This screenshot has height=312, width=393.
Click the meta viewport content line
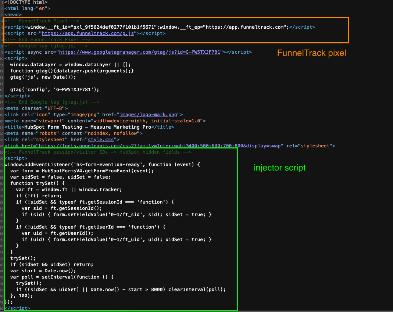(105, 121)
